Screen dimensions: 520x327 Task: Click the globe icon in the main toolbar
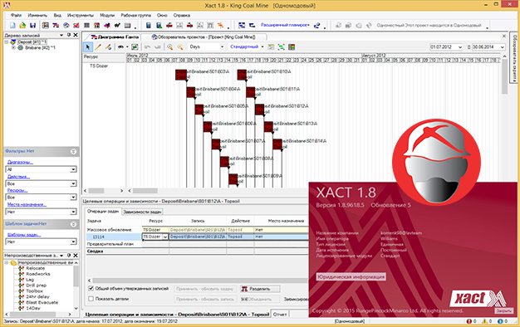coord(66,25)
